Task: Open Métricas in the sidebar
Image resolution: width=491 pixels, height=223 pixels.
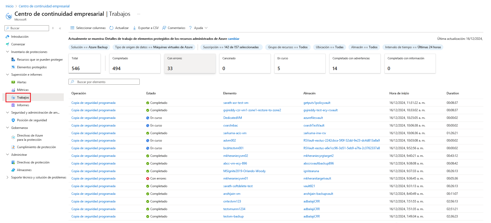Action: tap(23, 90)
